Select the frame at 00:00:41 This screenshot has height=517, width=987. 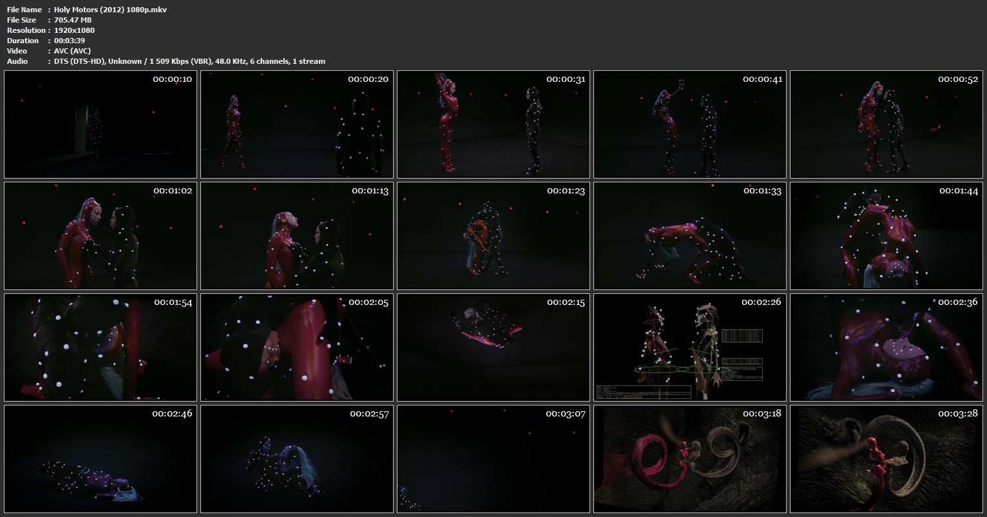pos(690,124)
